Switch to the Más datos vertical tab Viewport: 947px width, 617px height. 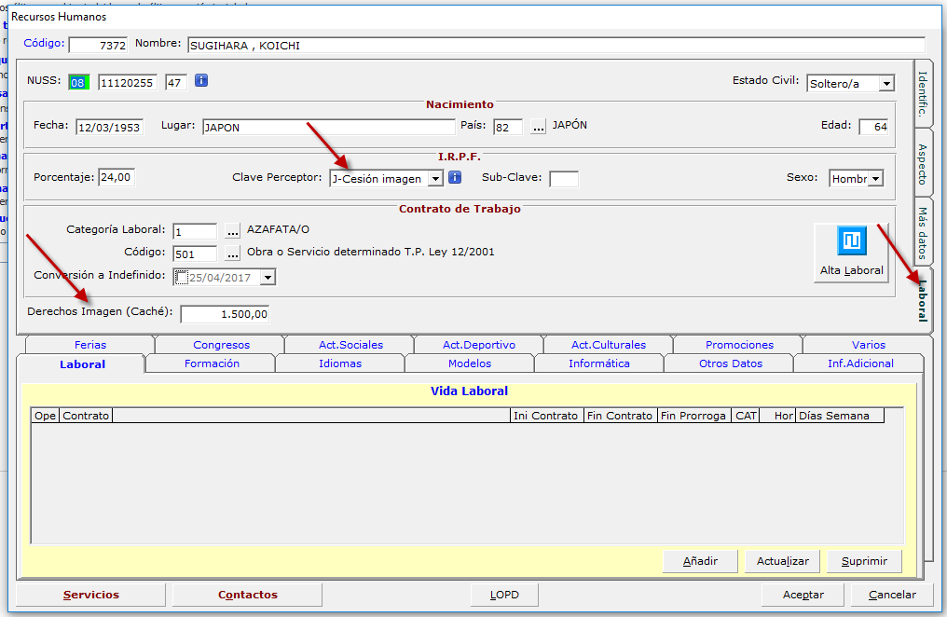922,232
